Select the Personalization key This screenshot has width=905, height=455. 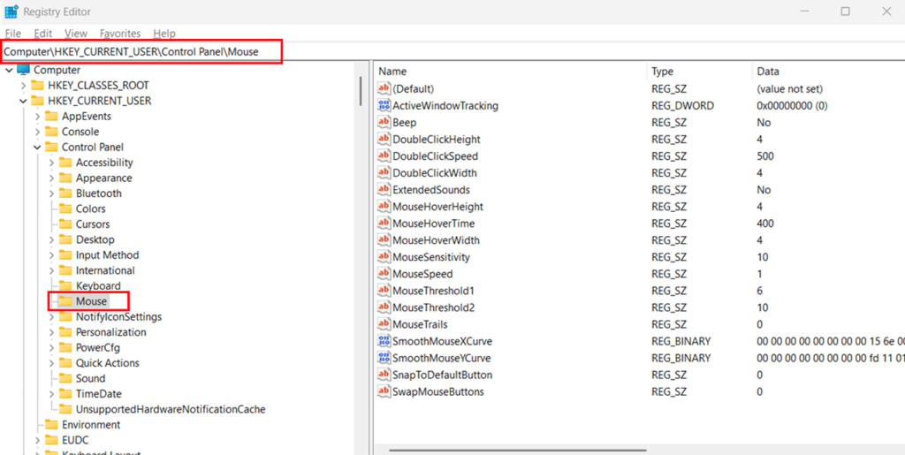click(x=110, y=332)
